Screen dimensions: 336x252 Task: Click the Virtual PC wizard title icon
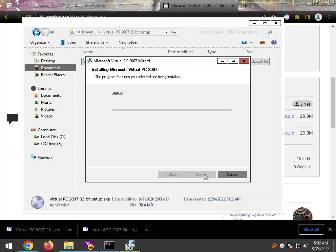[x=90, y=61]
